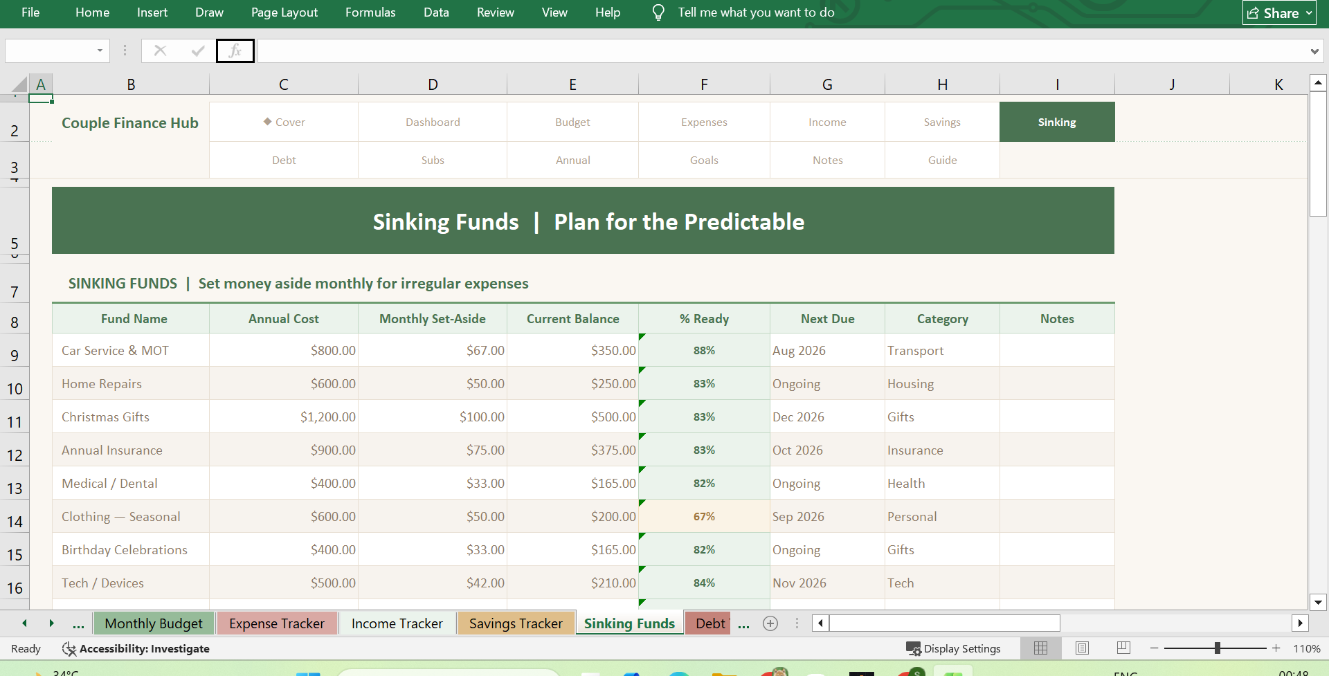Click the Select All corner triangle
Viewport: 1329px width, 676px height.
(x=19, y=84)
